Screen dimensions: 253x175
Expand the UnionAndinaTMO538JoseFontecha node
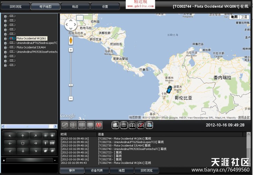(5, 52)
